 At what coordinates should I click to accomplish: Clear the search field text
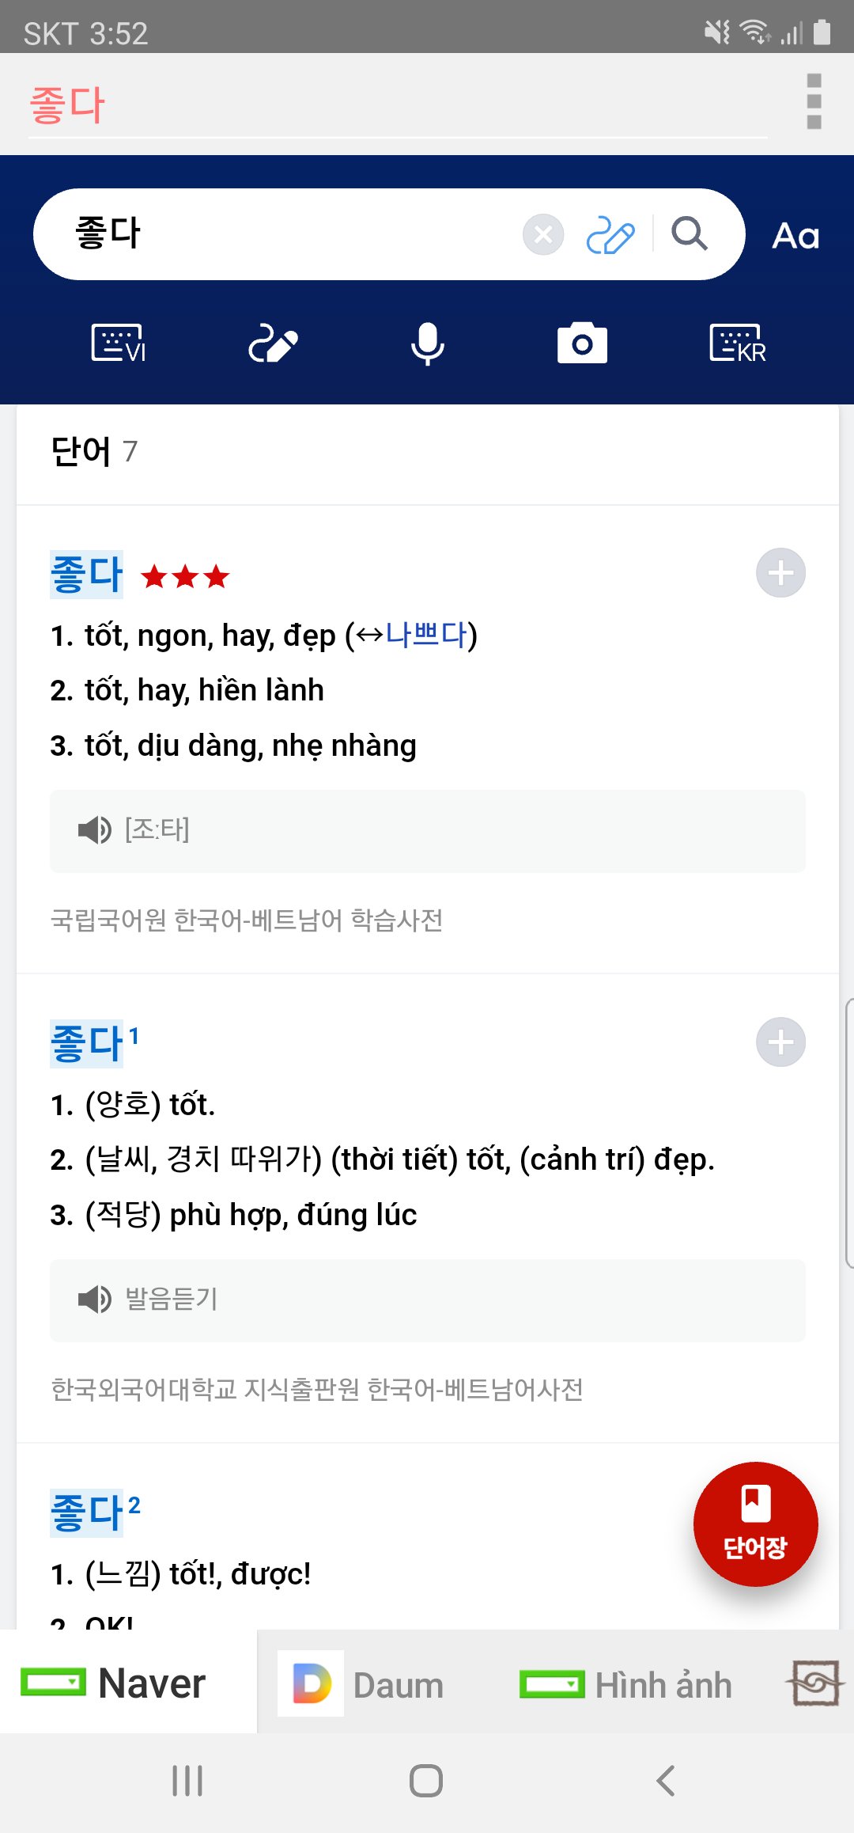pos(543,235)
